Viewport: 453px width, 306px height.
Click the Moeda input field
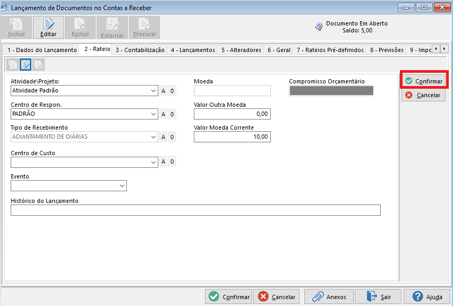point(232,90)
